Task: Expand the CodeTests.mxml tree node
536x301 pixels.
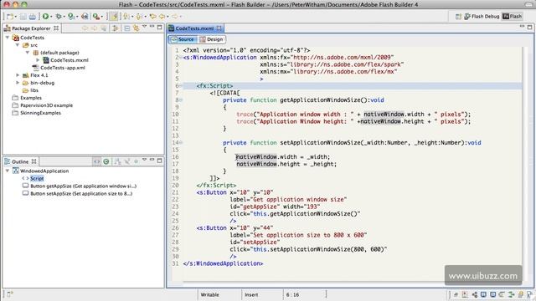Action: 38,60
